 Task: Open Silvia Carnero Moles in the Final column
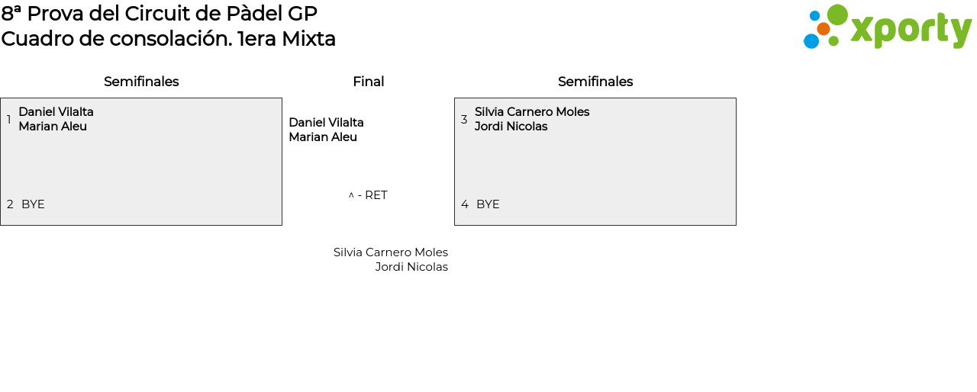(x=391, y=252)
